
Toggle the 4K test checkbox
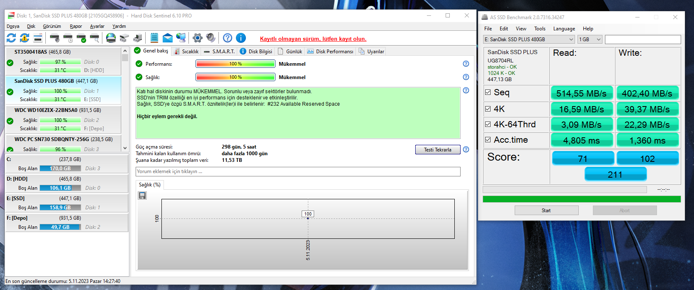[488, 109]
